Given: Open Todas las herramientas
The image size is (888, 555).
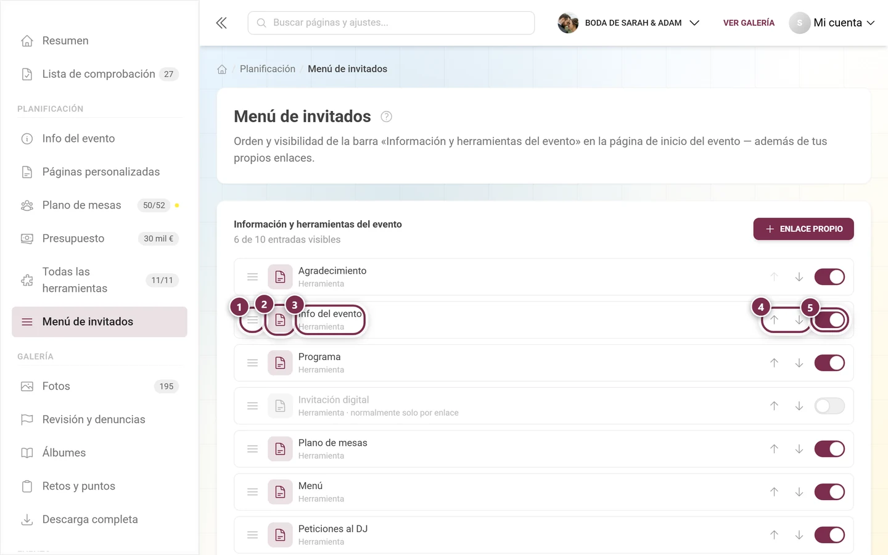Looking at the screenshot, I should point(99,280).
